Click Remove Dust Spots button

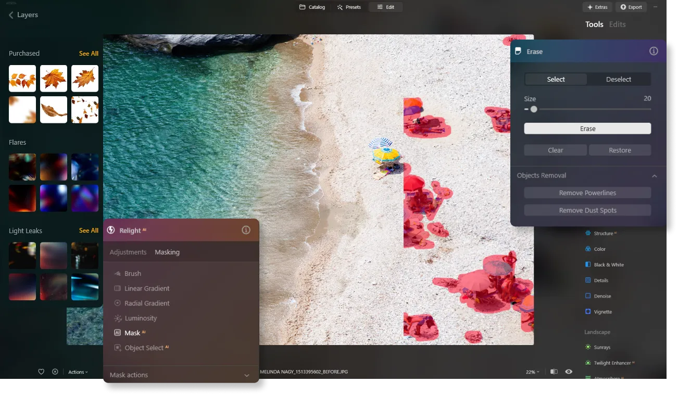(587, 210)
